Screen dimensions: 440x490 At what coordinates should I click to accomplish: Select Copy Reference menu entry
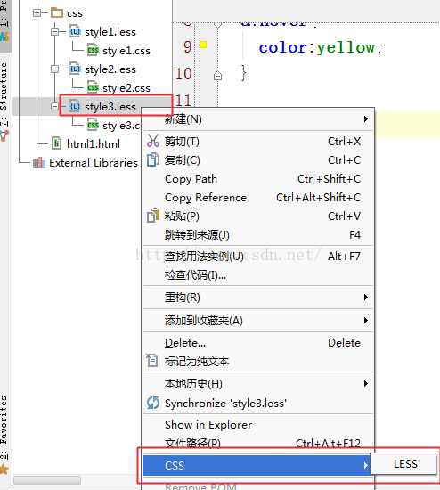(257, 198)
